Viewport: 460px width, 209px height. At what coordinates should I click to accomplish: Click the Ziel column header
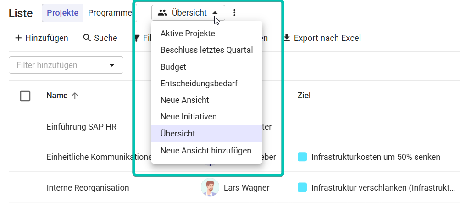(x=304, y=96)
